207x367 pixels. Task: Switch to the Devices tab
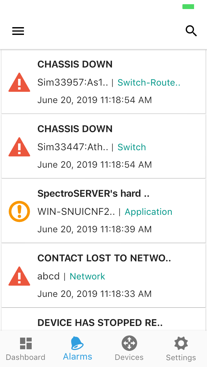(129, 349)
